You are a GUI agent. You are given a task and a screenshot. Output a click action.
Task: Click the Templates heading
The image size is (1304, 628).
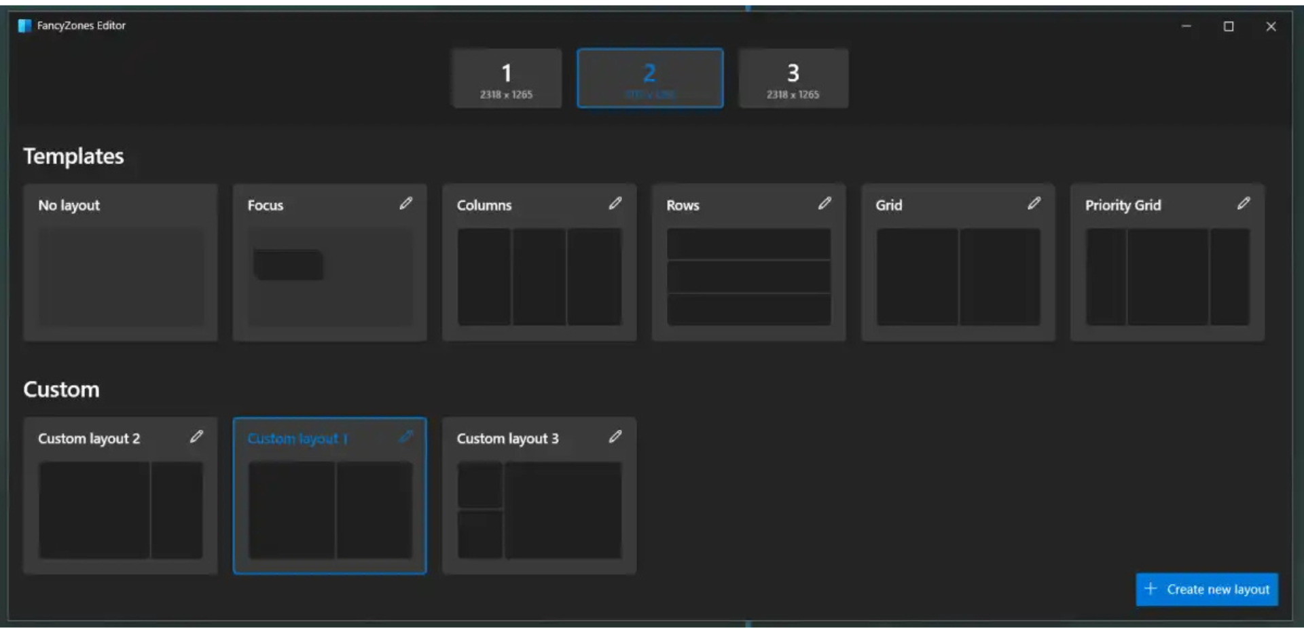(73, 156)
